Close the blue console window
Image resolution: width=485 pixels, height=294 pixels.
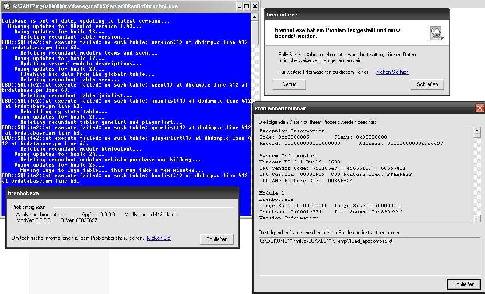point(255,6)
